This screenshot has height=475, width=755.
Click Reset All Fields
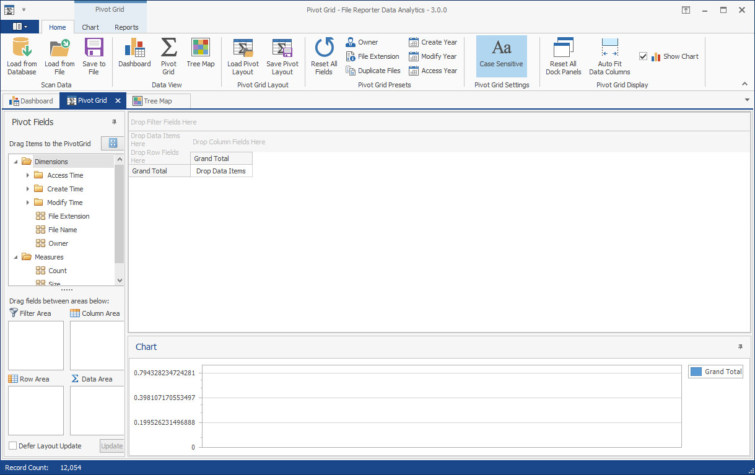pyautogui.click(x=324, y=56)
